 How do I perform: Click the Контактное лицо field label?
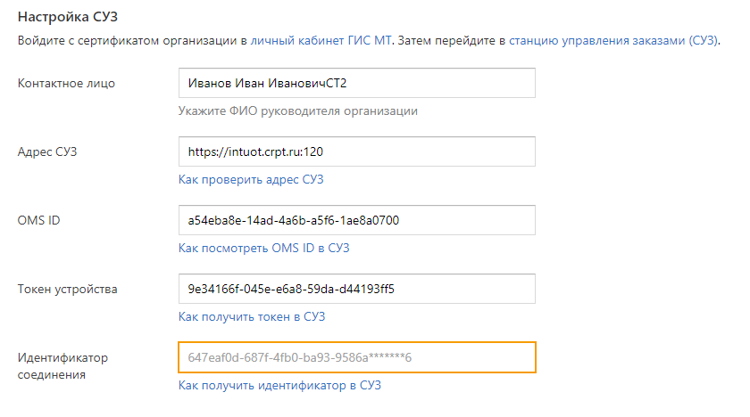coord(67,84)
